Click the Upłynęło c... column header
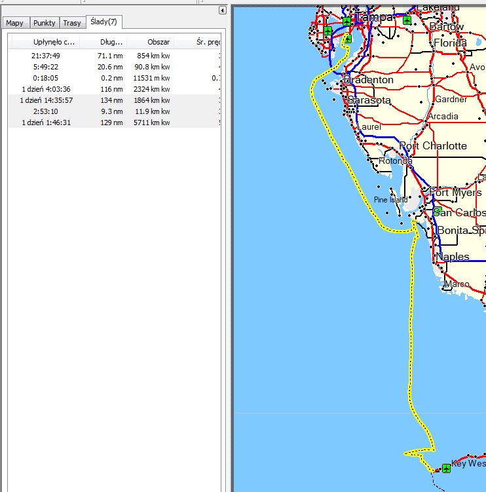 pyautogui.click(x=54, y=42)
